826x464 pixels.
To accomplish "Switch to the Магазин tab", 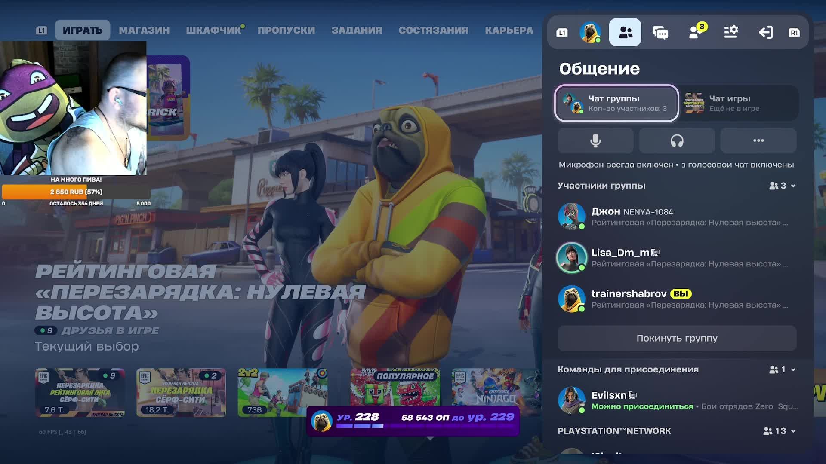I will 144,30.
